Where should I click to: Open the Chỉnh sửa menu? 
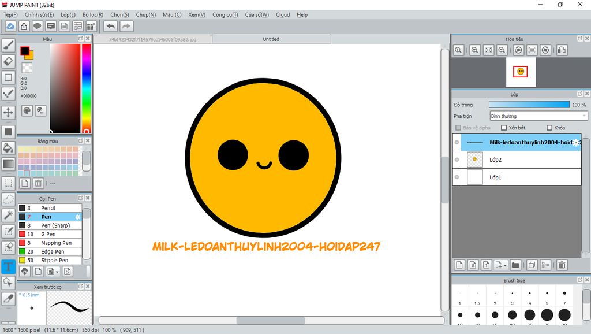pos(39,14)
